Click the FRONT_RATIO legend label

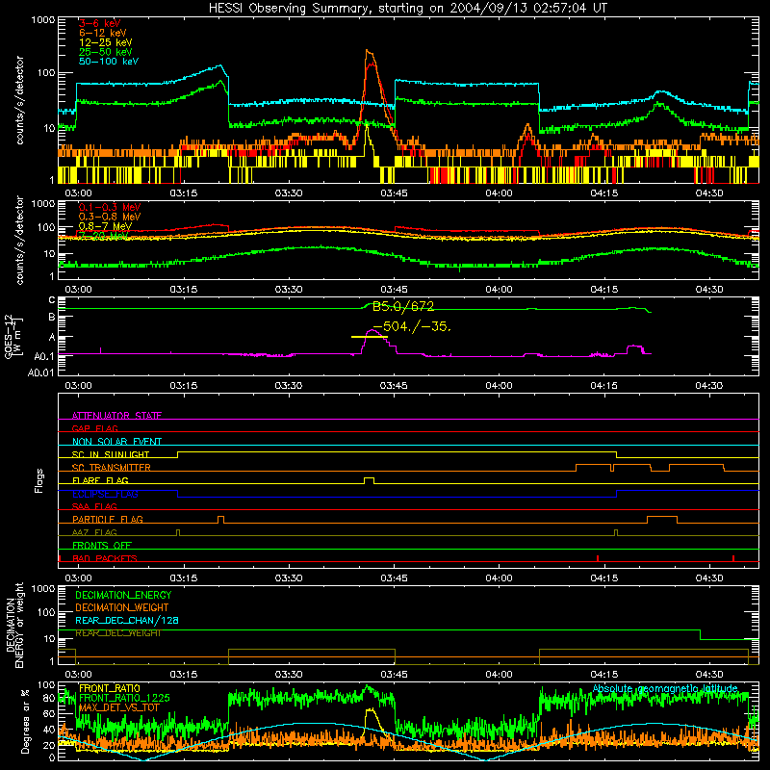tap(110, 688)
